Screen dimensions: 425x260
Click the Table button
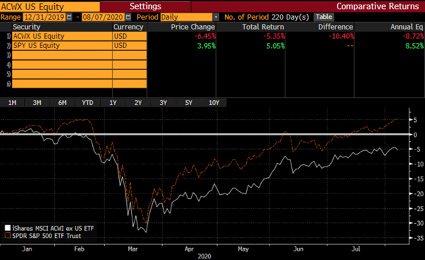pyautogui.click(x=324, y=17)
